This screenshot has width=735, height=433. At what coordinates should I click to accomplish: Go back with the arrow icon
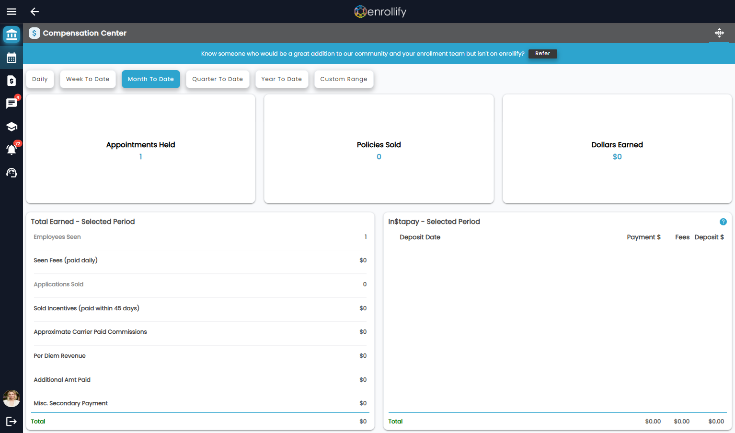(x=34, y=12)
